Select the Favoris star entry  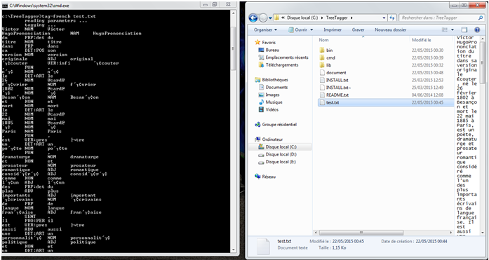(x=264, y=42)
